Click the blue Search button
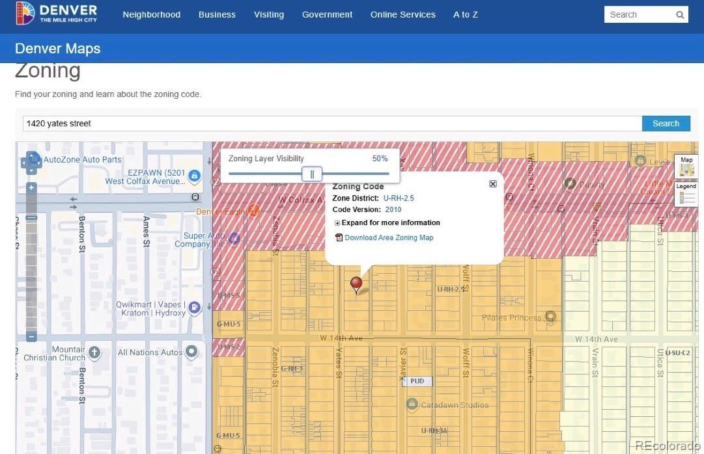This screenshot has height=454, width=704. pos(666,124)
